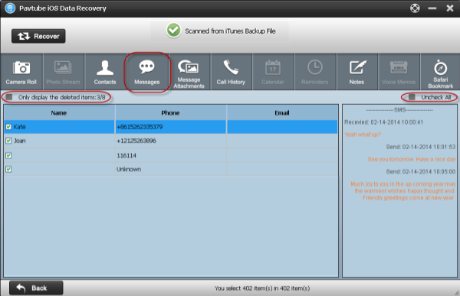Click phone number +12125263896

click(136, 141)
